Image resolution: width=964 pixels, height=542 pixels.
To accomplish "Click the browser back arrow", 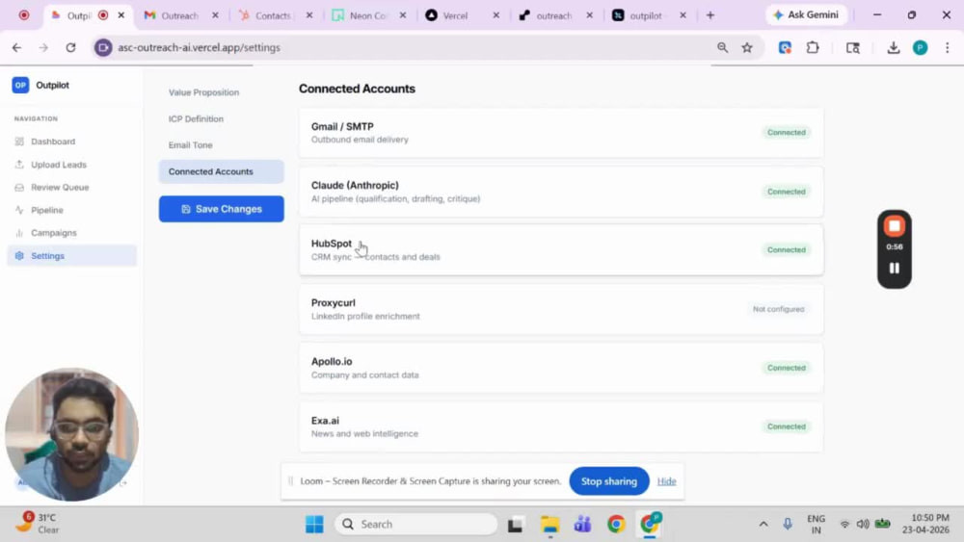I will point(16,47).
